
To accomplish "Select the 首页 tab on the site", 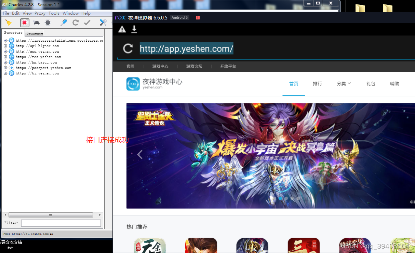I will pos(294,84).
